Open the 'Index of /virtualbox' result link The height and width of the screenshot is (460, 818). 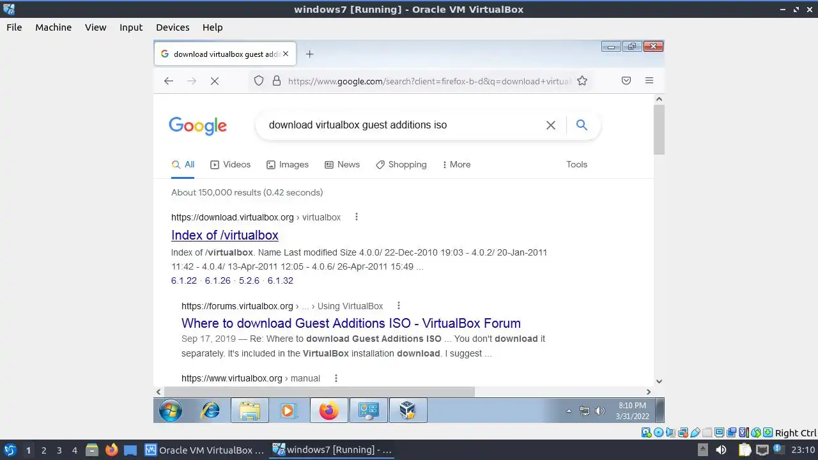[x=225, y=235]
